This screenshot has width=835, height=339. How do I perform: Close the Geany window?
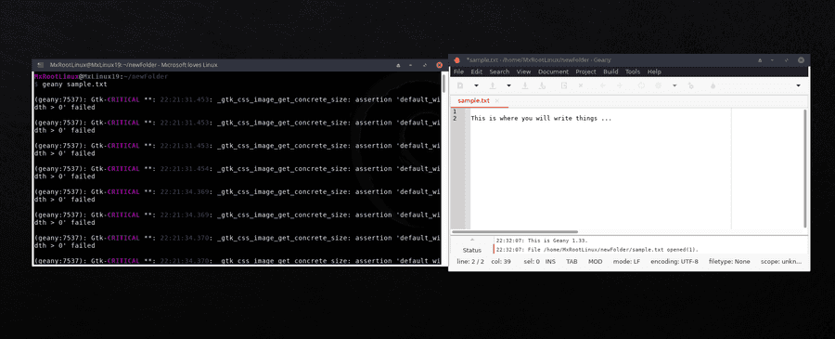tap(801, 60)
